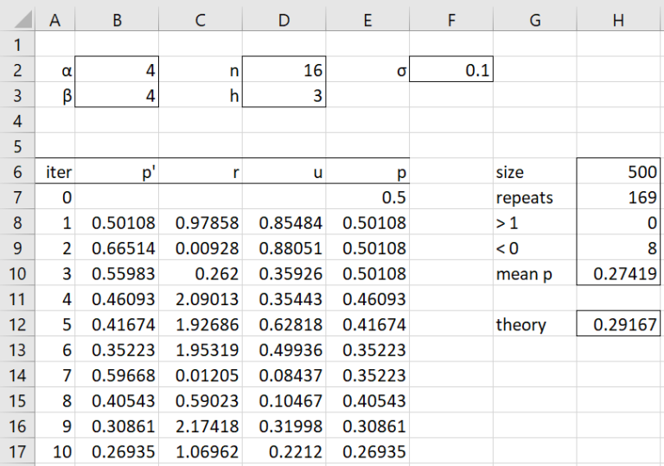Click cell with r value 1.06962
Screen dimensions: 664x466
201,451
